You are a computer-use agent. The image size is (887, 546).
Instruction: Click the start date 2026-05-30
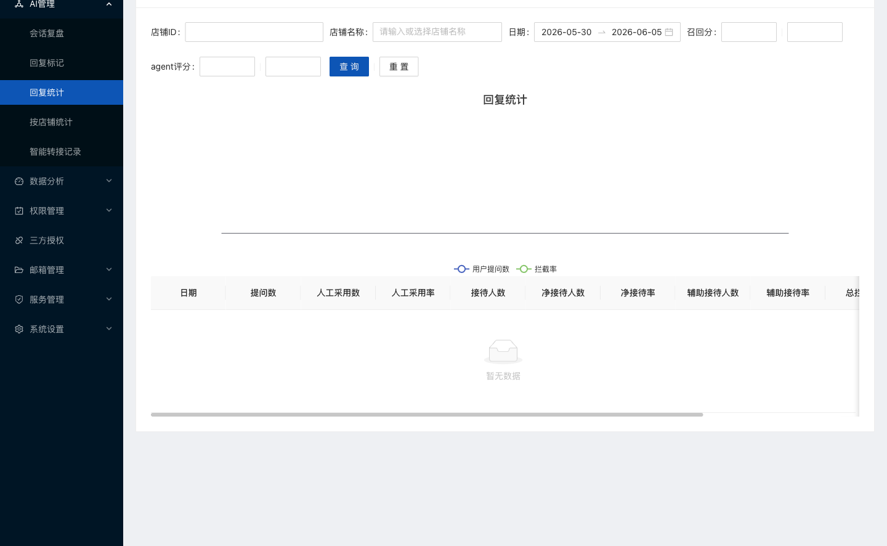tap(567, 32)
